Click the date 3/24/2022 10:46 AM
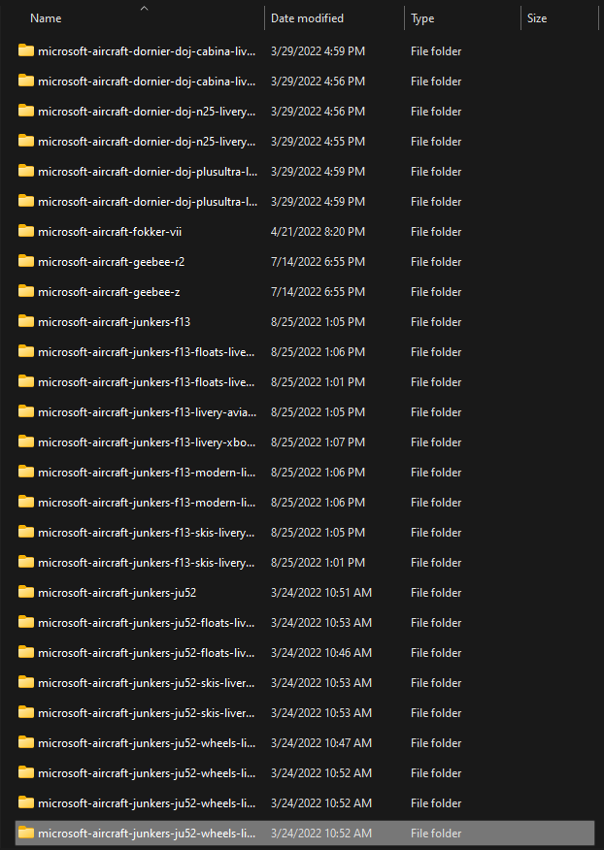This screenshot has height=850, width=604. click(x=321, y=653)
